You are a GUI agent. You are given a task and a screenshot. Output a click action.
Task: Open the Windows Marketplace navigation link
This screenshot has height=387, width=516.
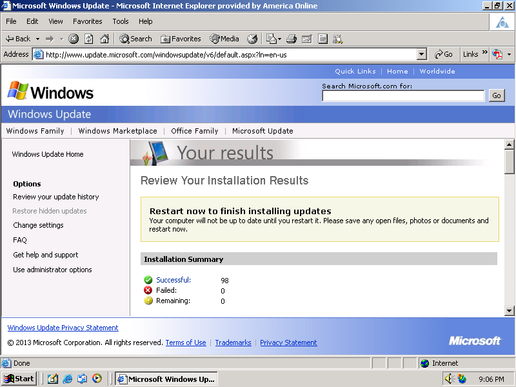pos(117,131)
